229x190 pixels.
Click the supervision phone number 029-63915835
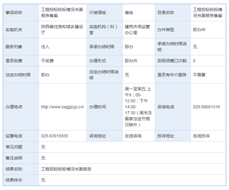(54, 136)
